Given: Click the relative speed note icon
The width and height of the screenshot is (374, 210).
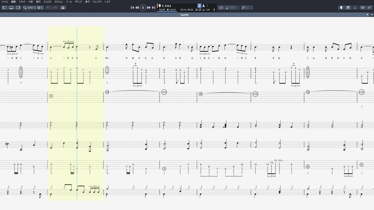Looking at the screenshot, I should coord(227,8).
